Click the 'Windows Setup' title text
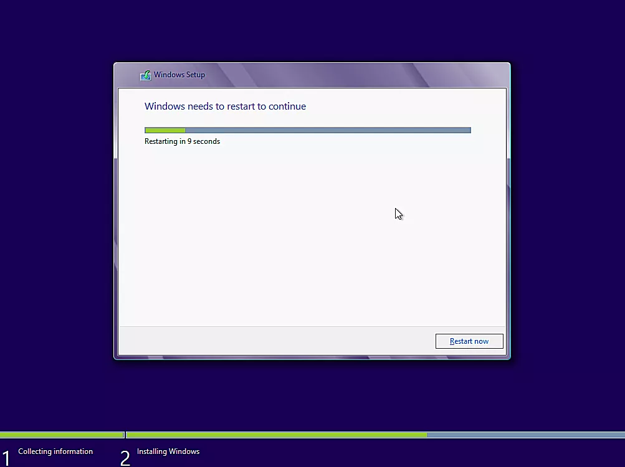The image size is (625, 467). 179,75
